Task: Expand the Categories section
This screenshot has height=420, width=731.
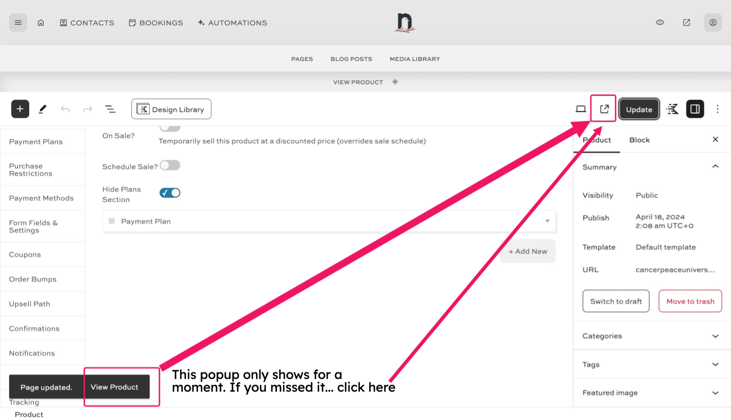Action: click(x=715, y=336)
